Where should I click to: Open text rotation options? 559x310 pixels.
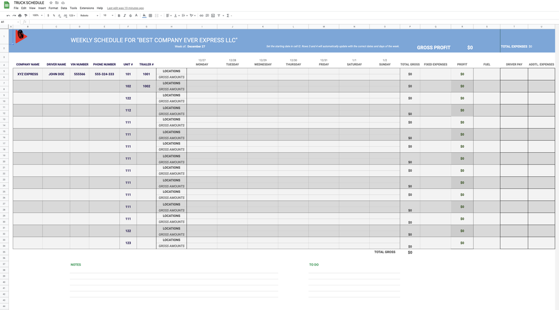tap(192, 16)
